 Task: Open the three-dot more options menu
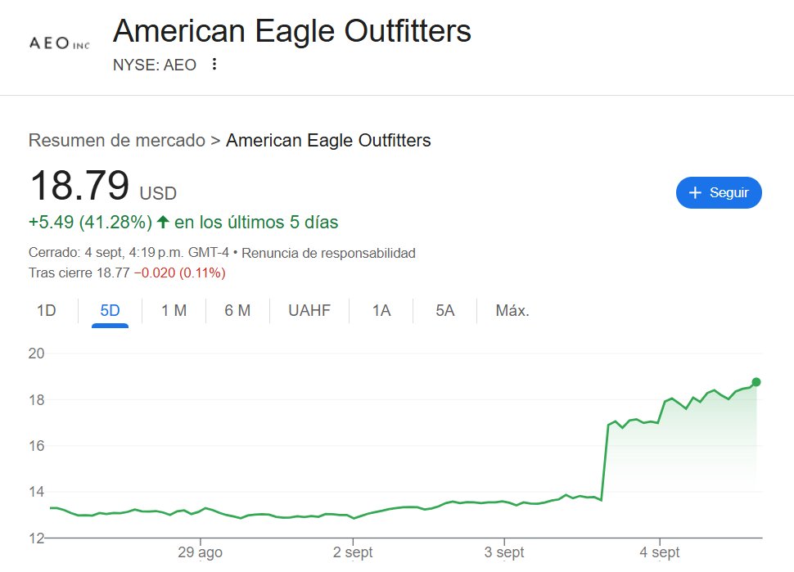pos(214,65)
